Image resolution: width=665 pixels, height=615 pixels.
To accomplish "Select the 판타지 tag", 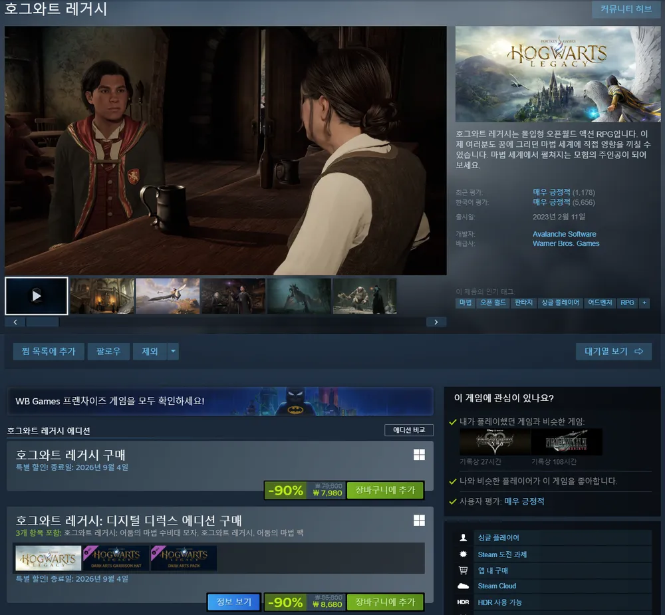I will click(x=523, y=303).
